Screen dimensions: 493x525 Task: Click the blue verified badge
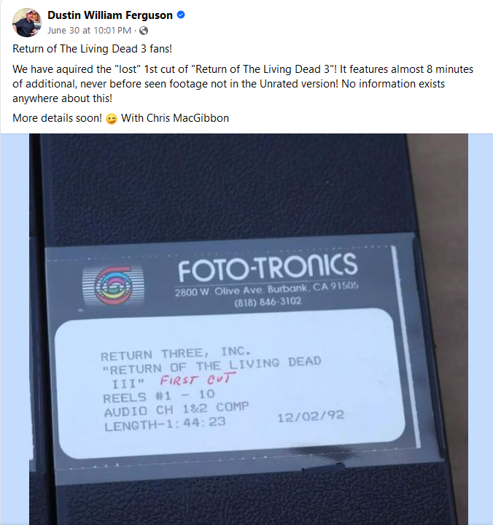181,15
